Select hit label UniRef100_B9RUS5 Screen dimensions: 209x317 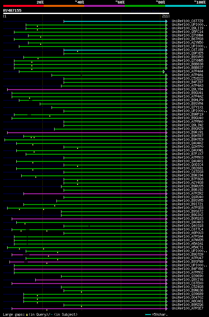click(x=187, y=186)
